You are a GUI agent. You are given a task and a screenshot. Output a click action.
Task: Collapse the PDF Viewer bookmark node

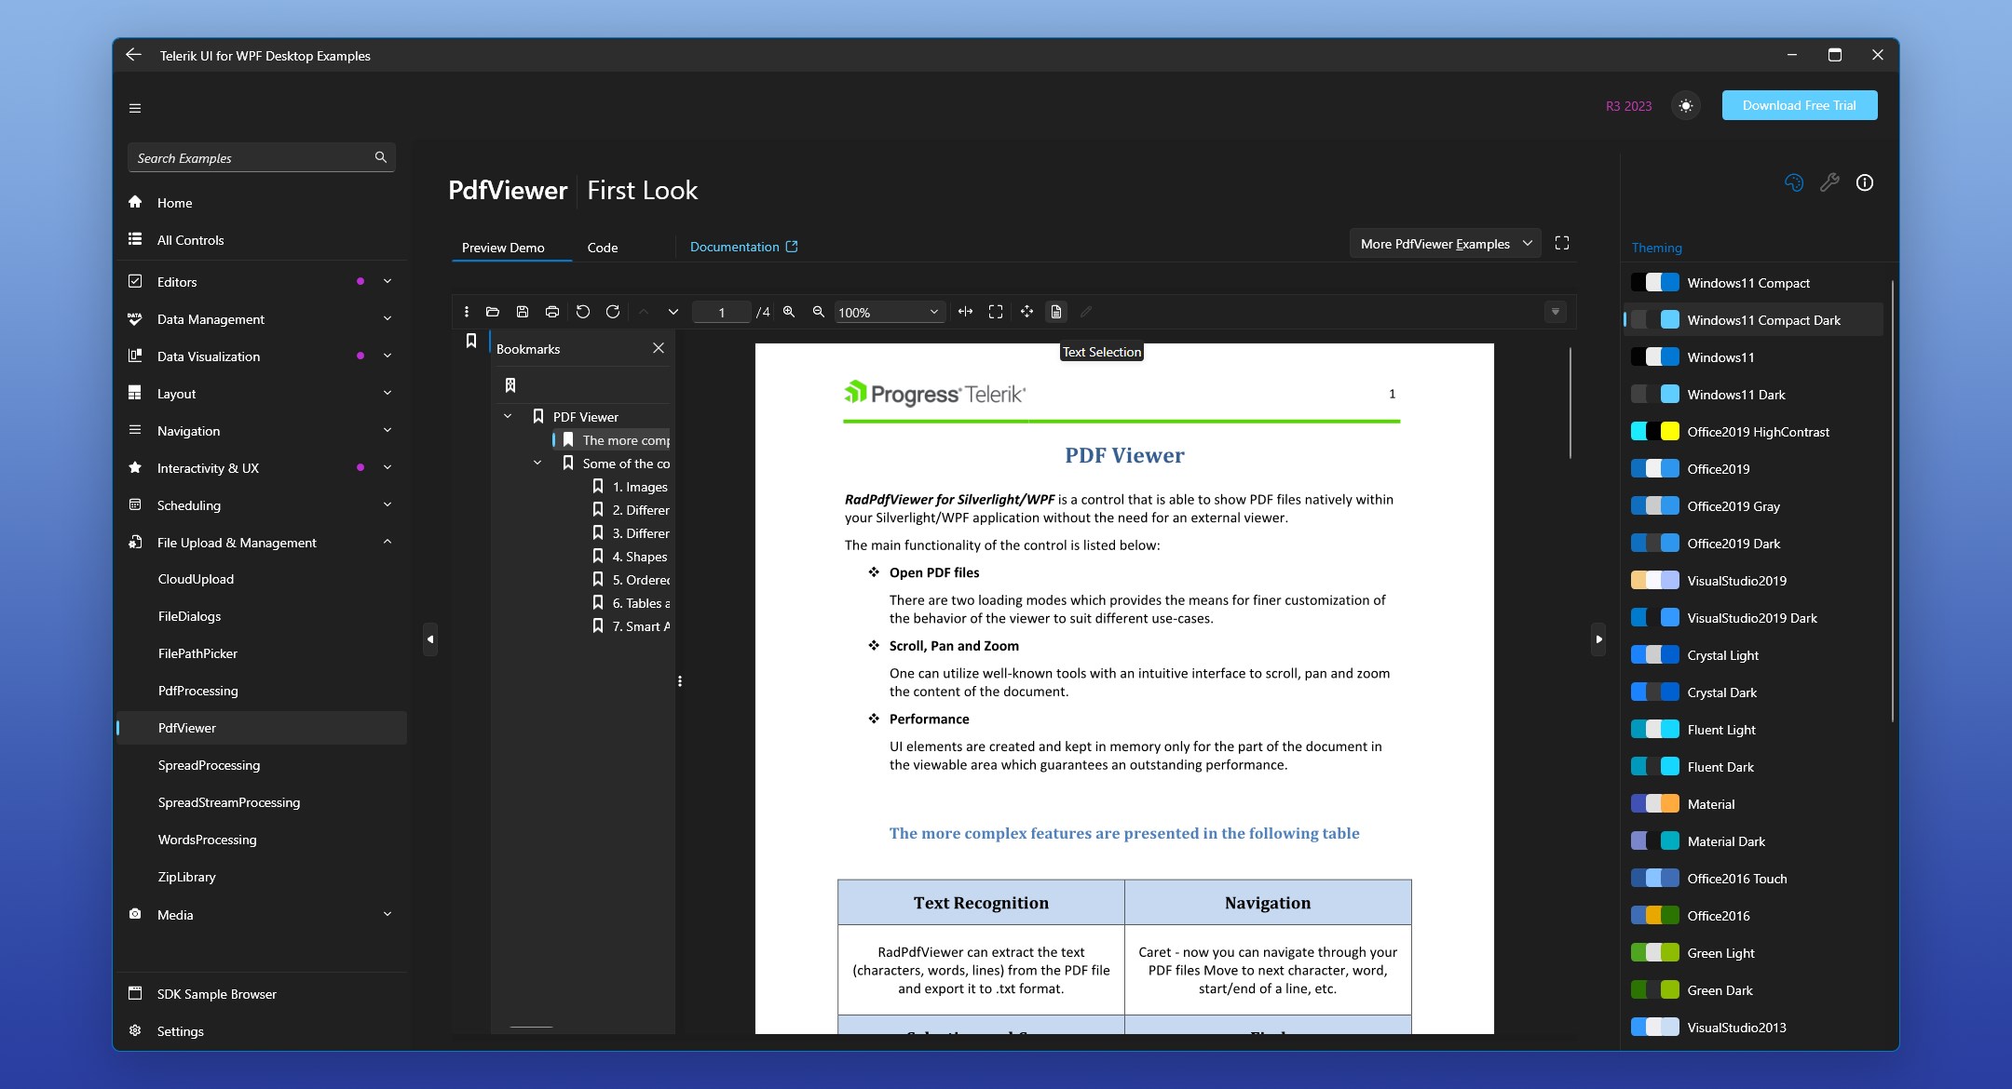tap(508, 417)
